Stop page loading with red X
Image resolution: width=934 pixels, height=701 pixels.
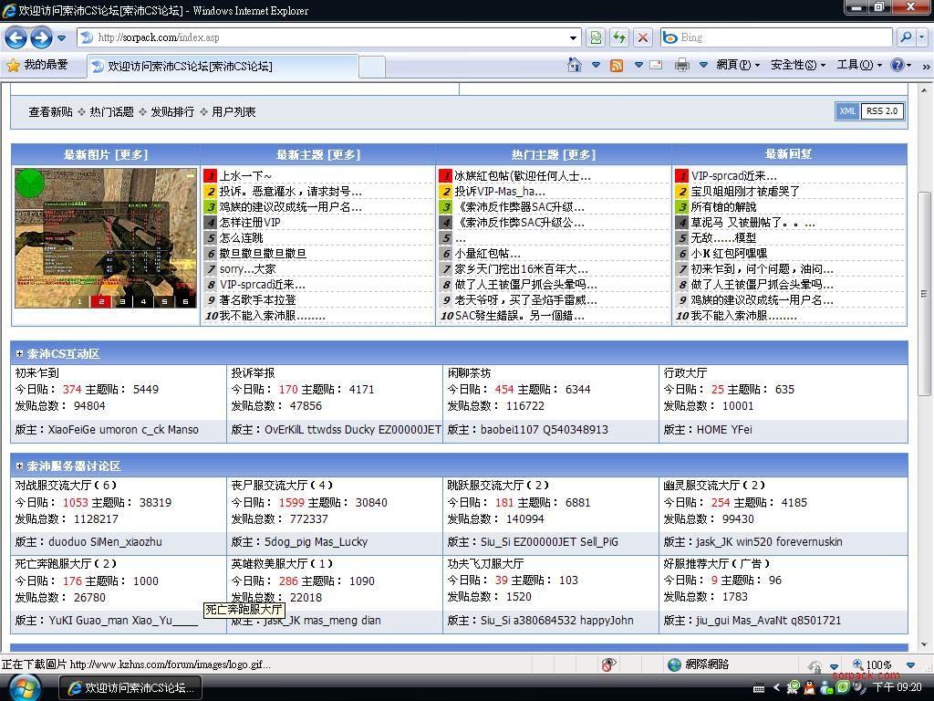[x=643, y=37]
